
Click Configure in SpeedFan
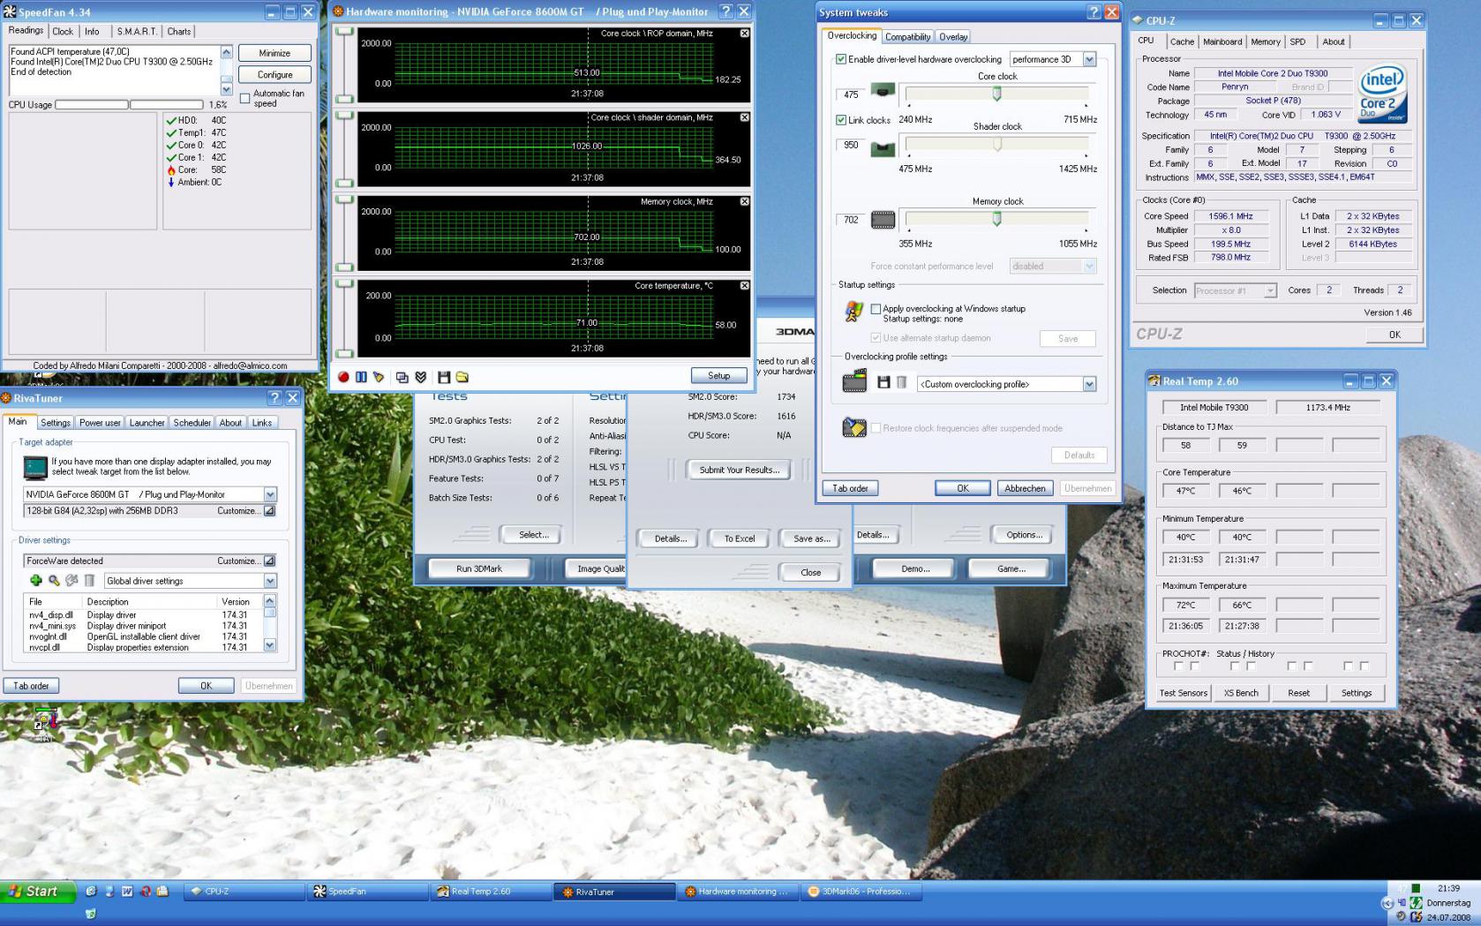coord(274,75)
